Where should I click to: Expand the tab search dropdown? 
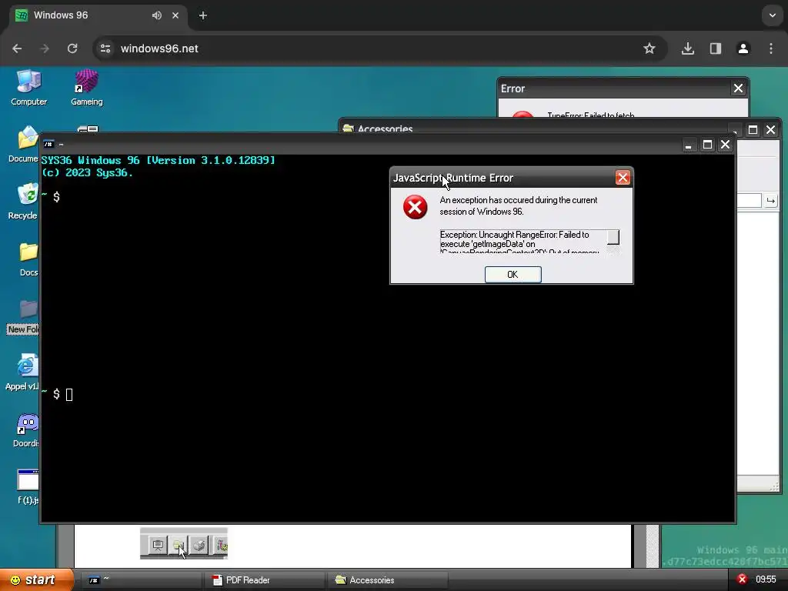[773, 15]
